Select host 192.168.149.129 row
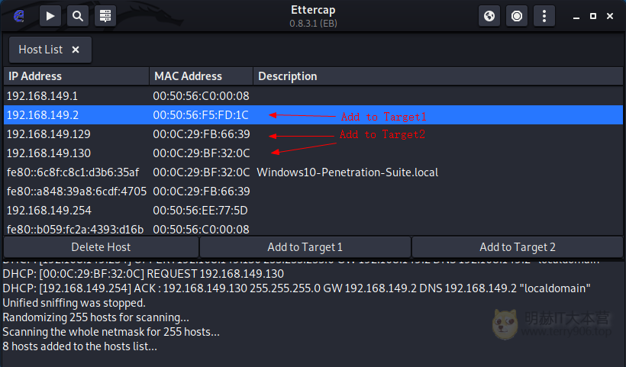Viewport: 626px width, 367px height. 313,134
